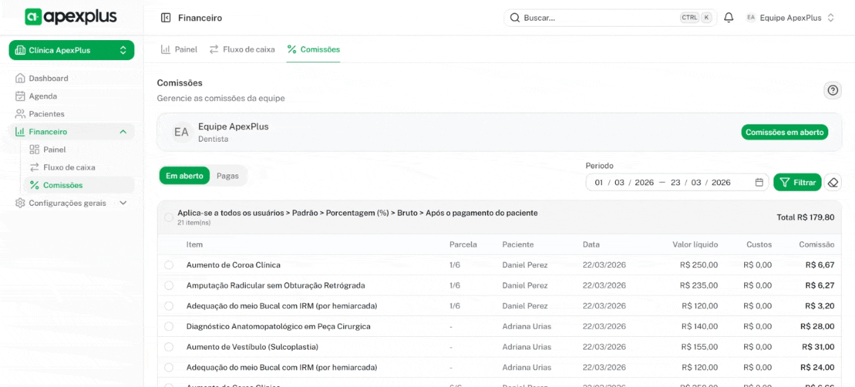Open the notifications bell
The width and height of the screenshot is (855, 387).
(729, 18)
